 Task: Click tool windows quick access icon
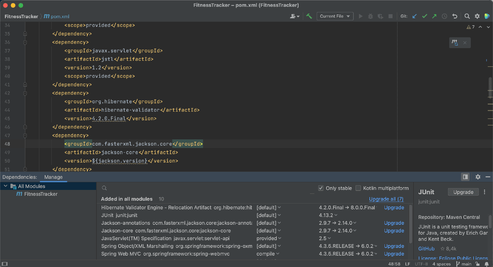5,264
